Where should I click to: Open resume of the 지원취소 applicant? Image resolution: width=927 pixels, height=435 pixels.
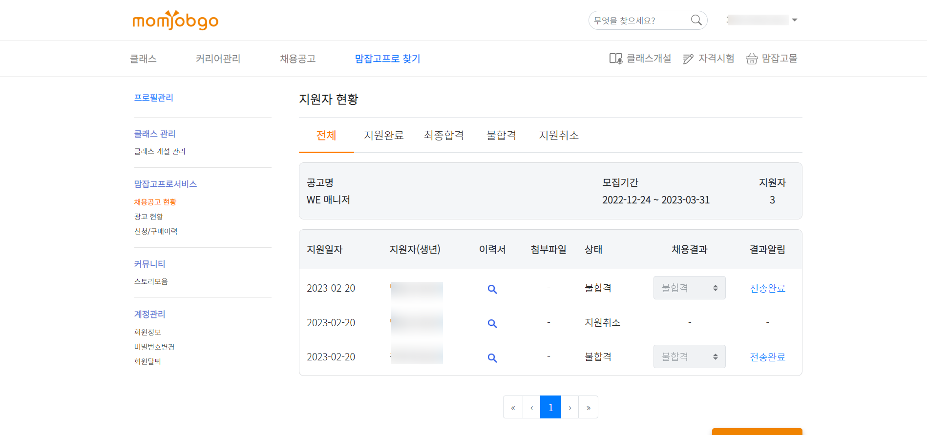point(492,323)
